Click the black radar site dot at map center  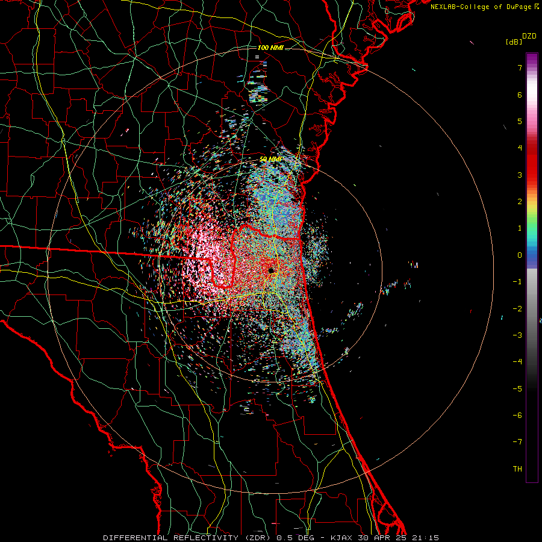tap(272, 270)
